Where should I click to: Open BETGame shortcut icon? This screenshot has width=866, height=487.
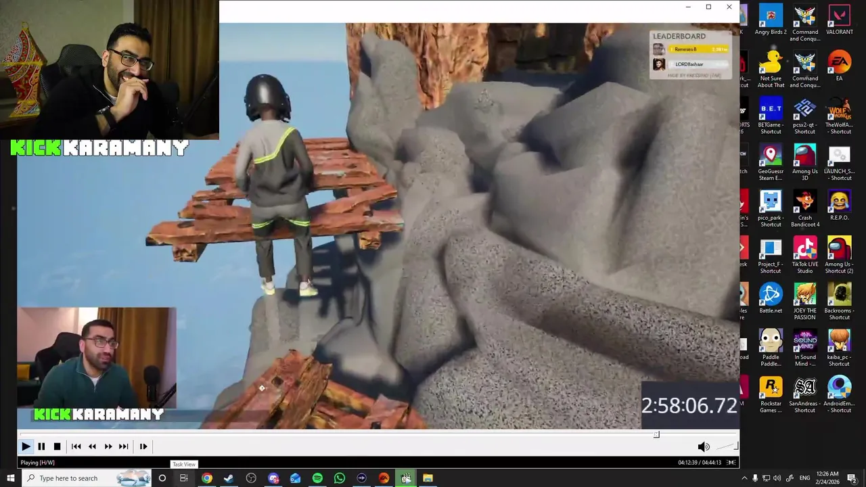click(x=771, y=115)
